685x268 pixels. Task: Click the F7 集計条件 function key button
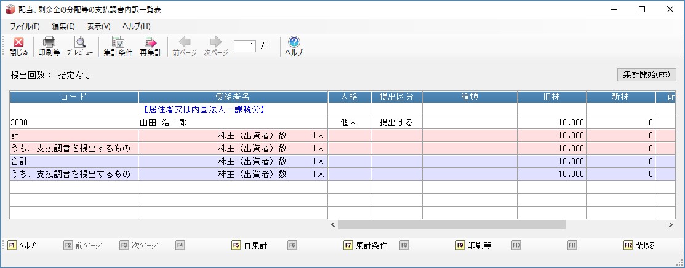tap(366, 245)
